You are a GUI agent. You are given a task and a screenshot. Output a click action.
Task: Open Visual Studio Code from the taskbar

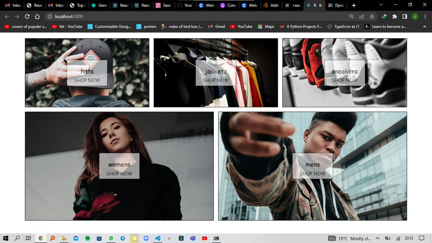tap(158, 238)
